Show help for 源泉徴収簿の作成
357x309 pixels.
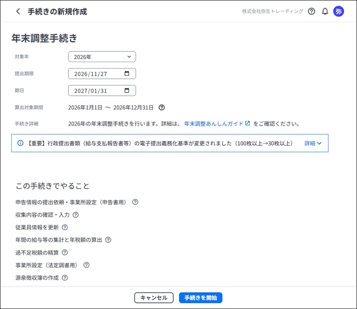(65, 278)
